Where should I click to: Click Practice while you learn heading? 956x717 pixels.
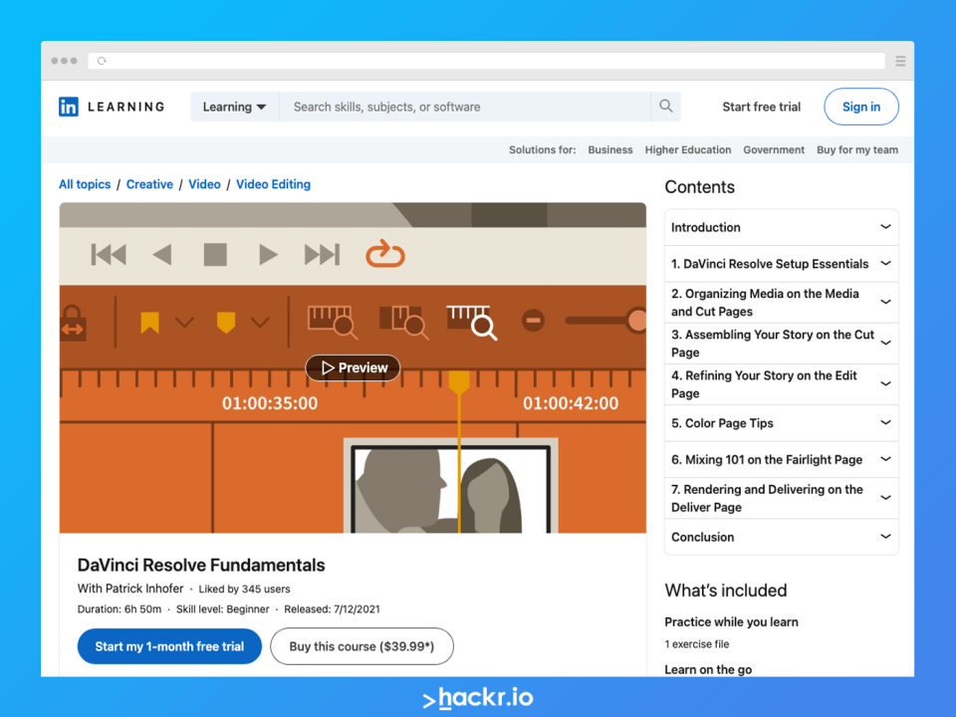point(731,621)
